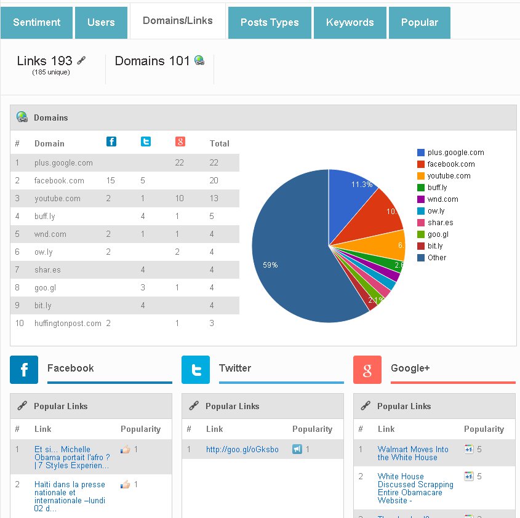
Task: Click the goo.gl green legend swatch
Action: click(x=421, y=234)
